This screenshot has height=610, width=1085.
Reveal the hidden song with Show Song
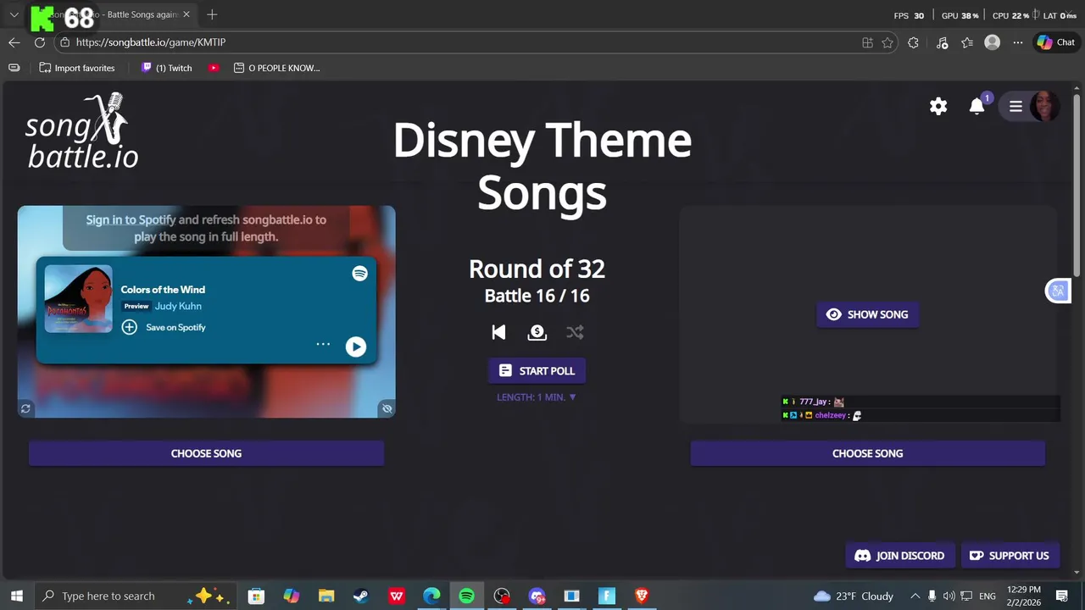pos(867,314)
